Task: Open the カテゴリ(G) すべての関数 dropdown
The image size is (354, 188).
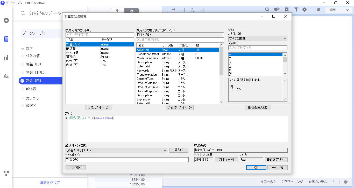Action: click(258, 38)
